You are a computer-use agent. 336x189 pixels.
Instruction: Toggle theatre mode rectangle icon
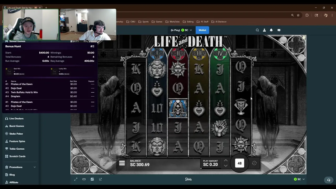point(84,179)
